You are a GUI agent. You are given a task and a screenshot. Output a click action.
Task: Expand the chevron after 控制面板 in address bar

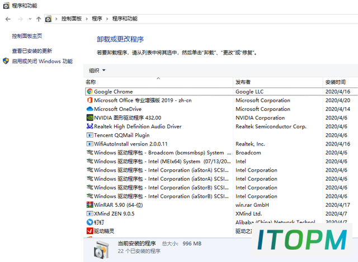pyautogui.click(x=87, y=19)
